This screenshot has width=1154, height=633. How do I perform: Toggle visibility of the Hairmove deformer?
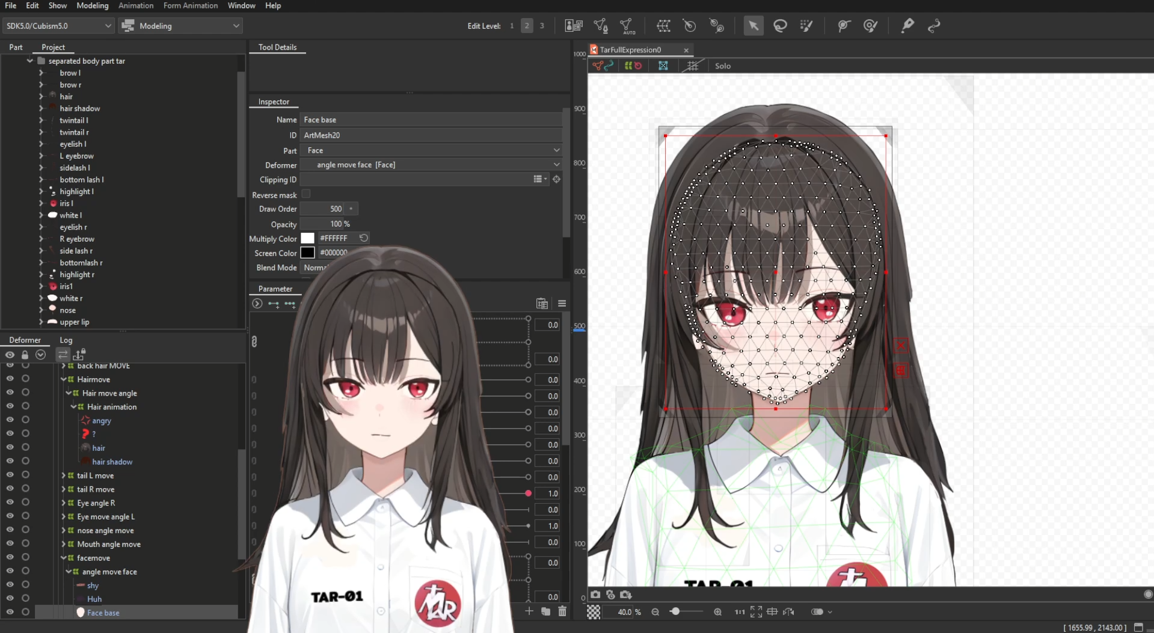coord(10,379)
